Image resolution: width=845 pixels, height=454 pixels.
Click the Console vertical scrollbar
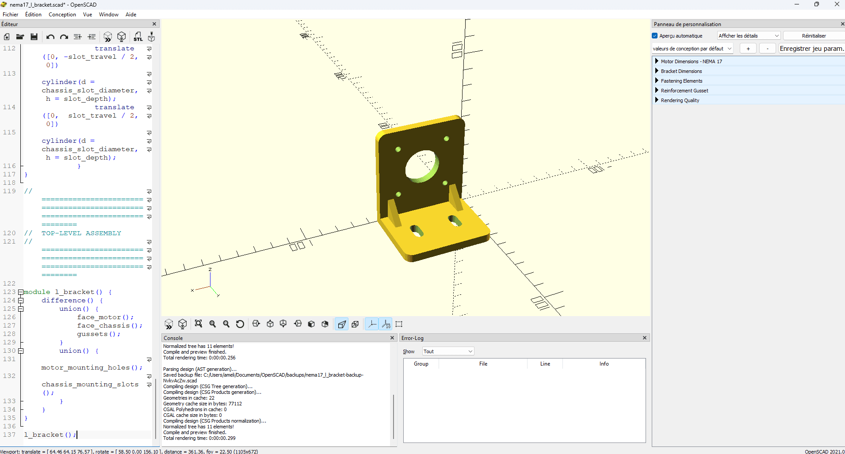tap(394, 416)
